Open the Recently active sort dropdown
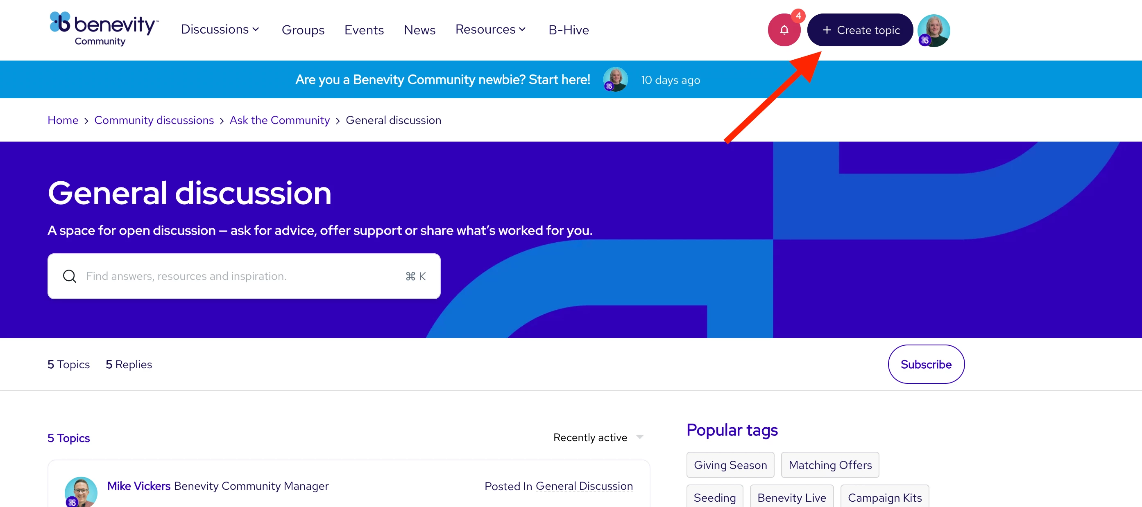This screenshot has width=1142, height=507. [598, 437]
